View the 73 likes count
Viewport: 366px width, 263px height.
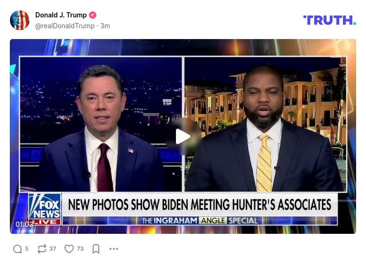[80, 249]
